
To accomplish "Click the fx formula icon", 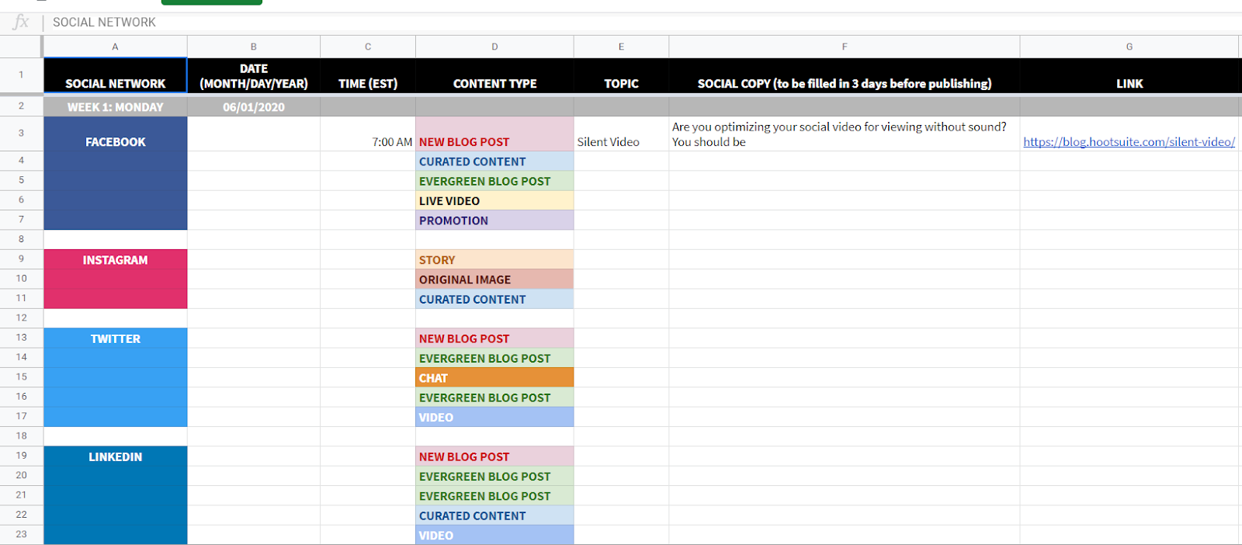I will pyautogui.click(x=21, y=22).
